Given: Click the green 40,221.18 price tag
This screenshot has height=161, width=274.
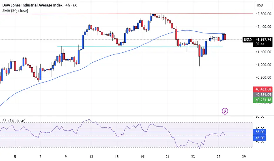Looking at the screenshot, I should [263, 100].
